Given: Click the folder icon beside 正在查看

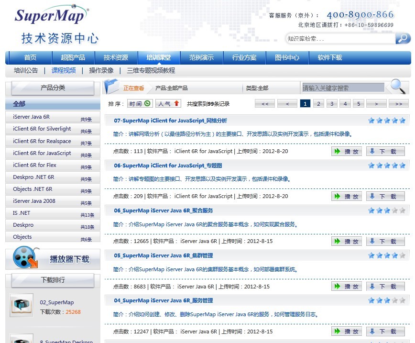Looking at the screenshot, I should pos(111,86).
